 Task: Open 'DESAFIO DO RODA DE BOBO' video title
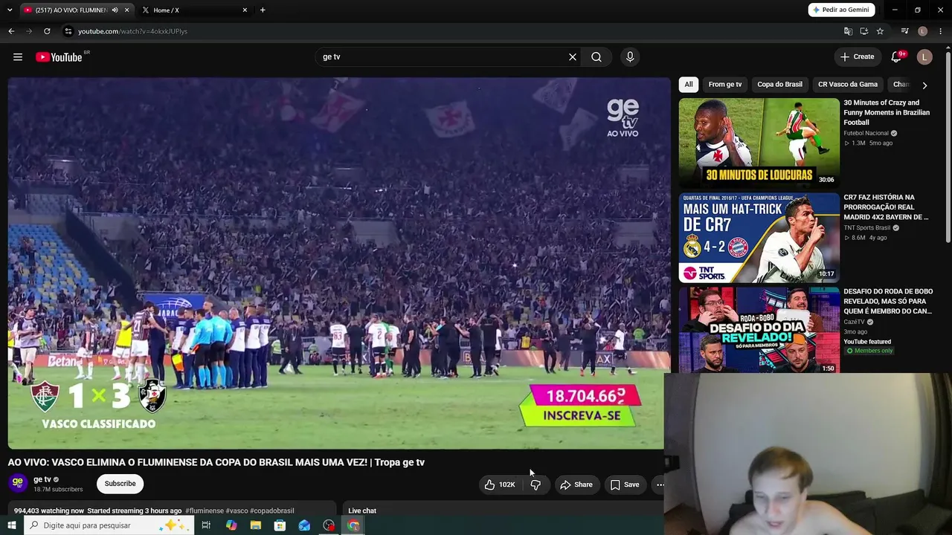888,301
